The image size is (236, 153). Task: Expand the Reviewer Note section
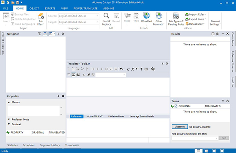(x=9, y=119)
